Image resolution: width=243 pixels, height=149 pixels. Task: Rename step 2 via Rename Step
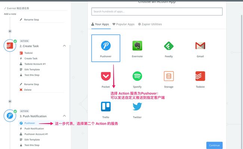31,84
